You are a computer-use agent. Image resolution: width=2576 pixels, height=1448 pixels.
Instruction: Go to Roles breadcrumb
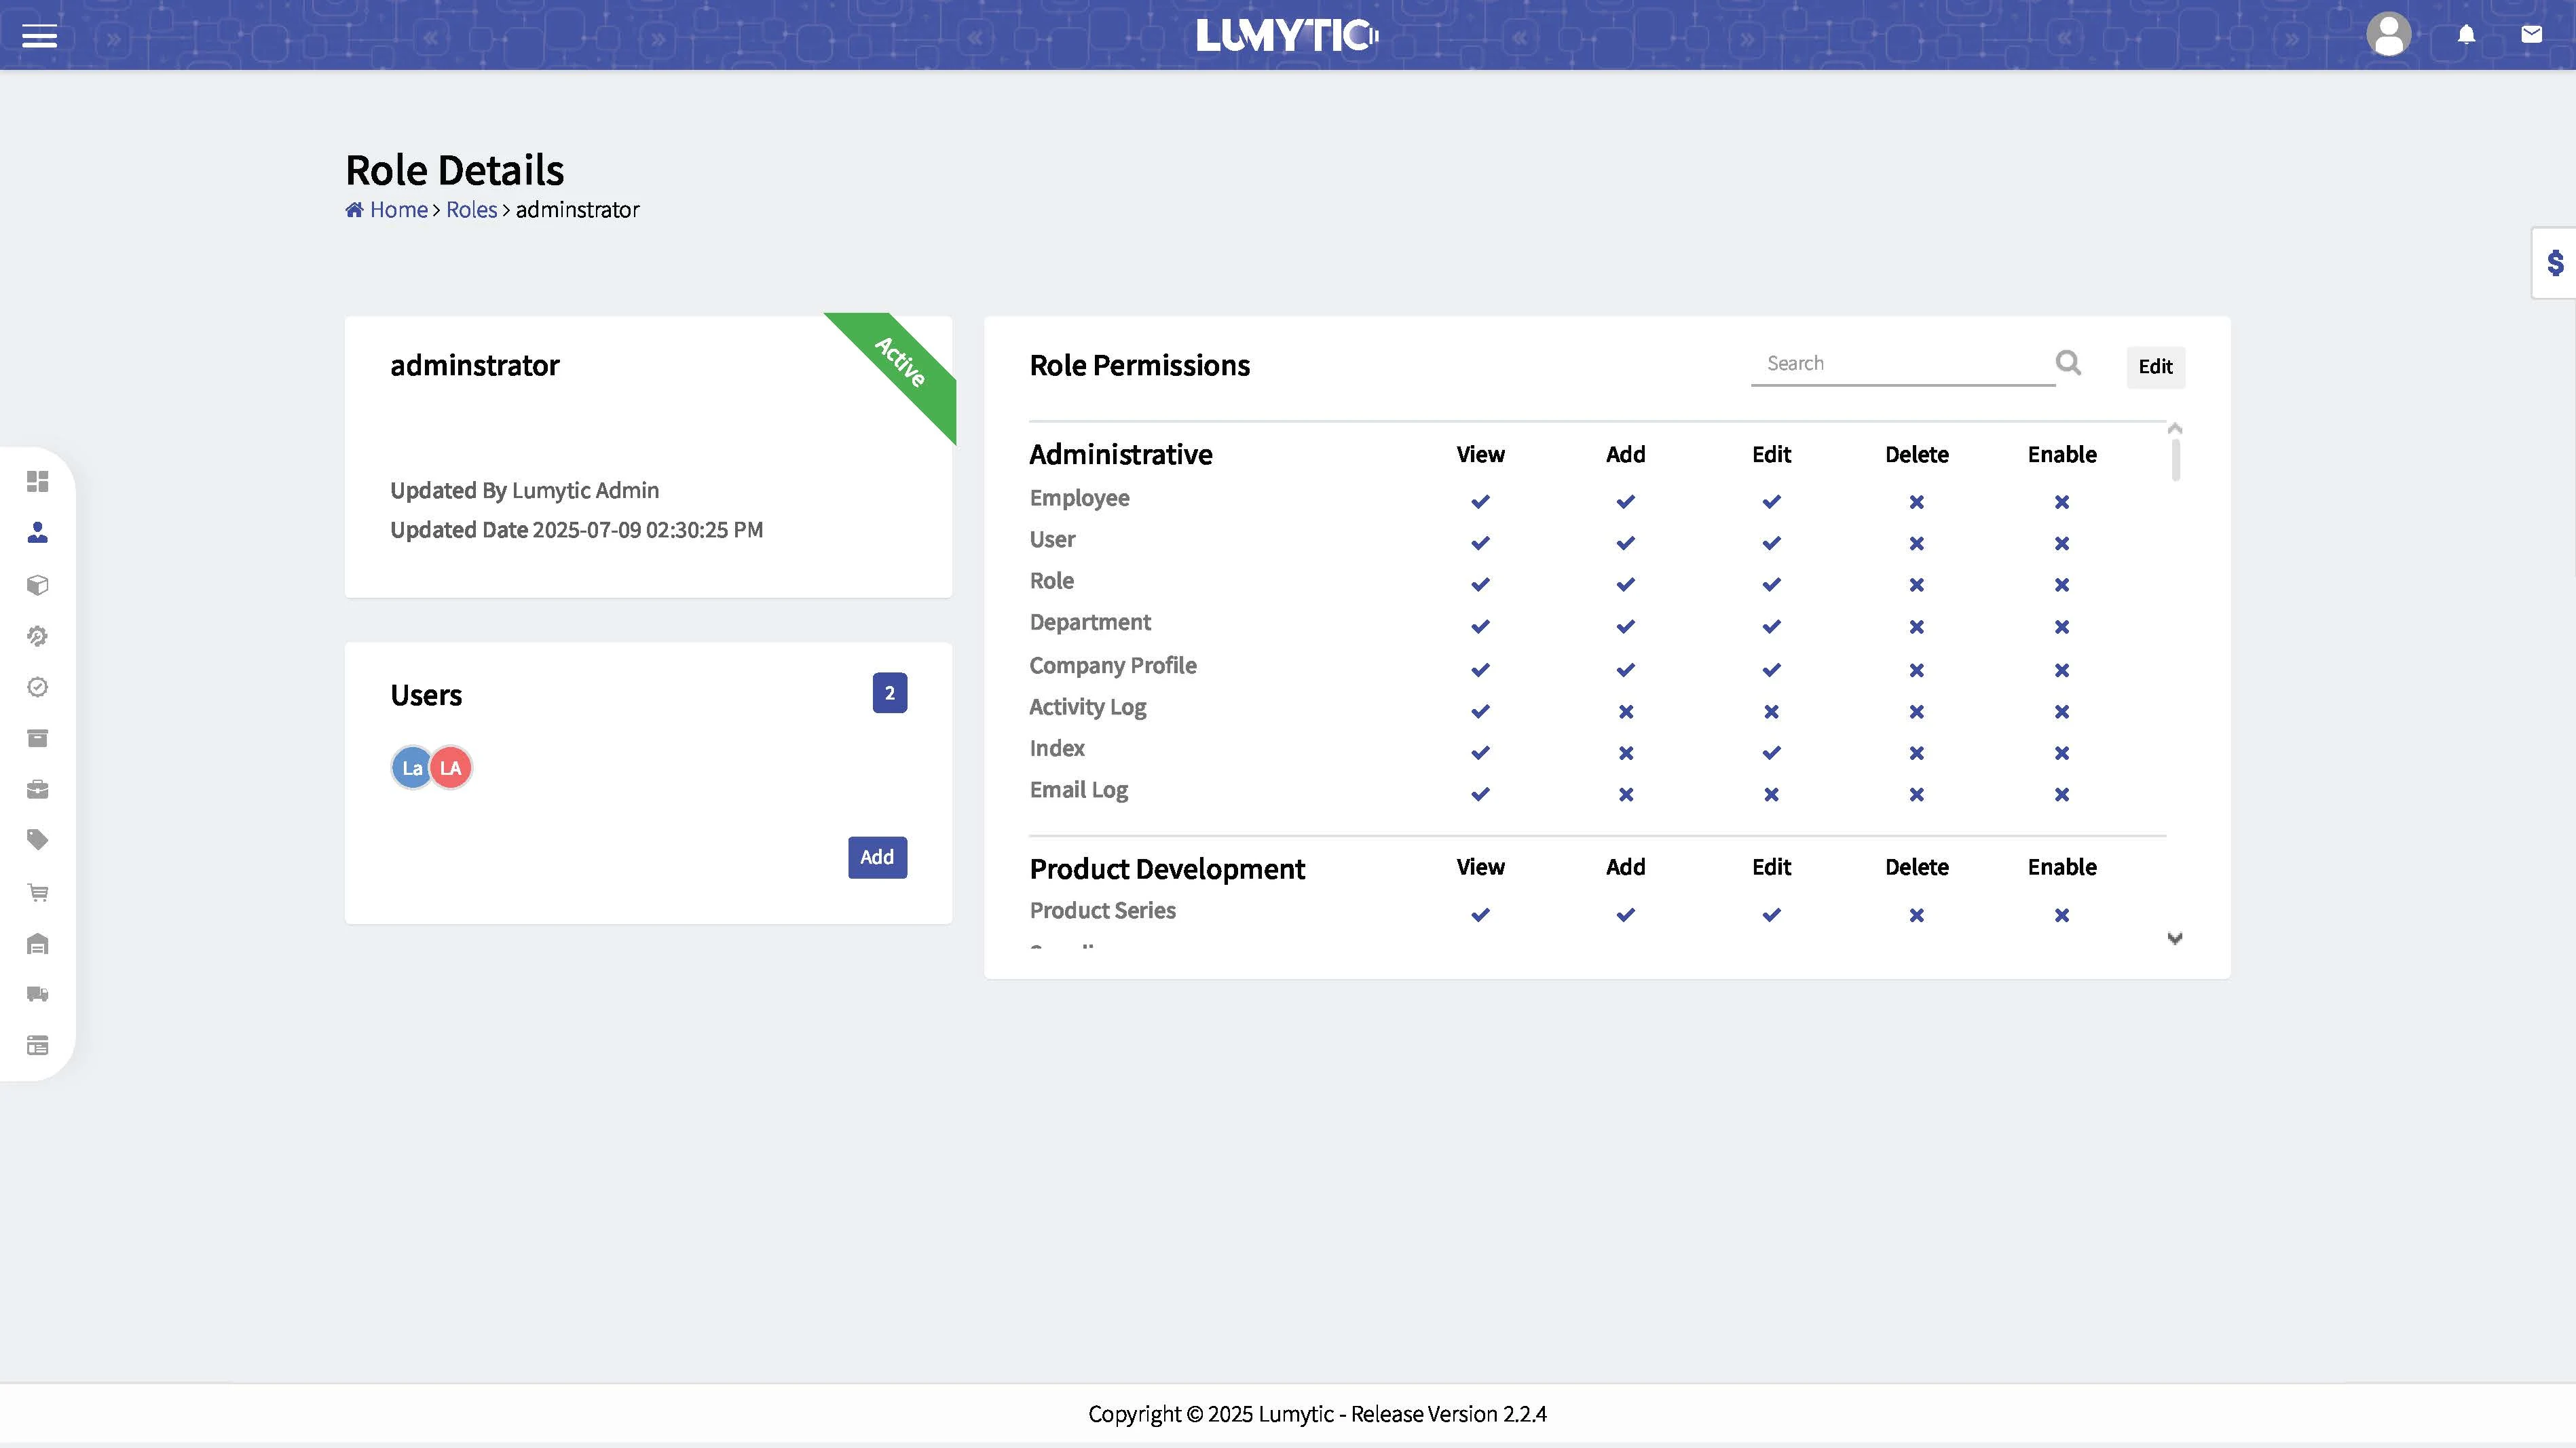(x=471, y=210)
